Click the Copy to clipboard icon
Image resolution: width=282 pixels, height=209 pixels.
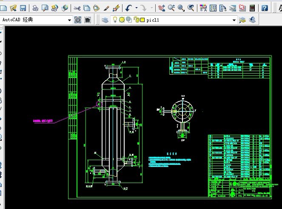click(87, 8)
